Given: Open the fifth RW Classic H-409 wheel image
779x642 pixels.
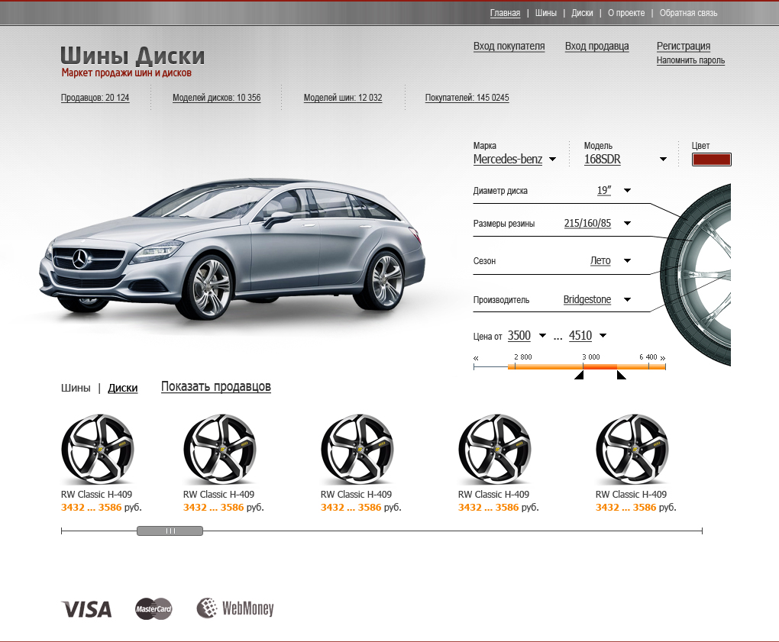Looking at the screenshot, I should point(632,450).
